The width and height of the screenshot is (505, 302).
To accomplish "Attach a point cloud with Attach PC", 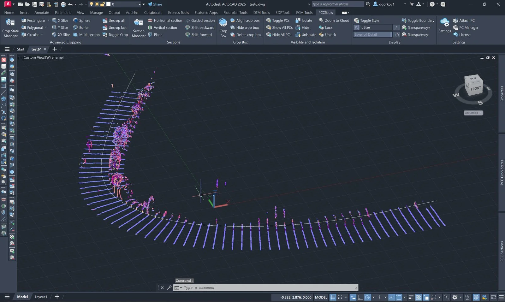I will coord(464,21).
